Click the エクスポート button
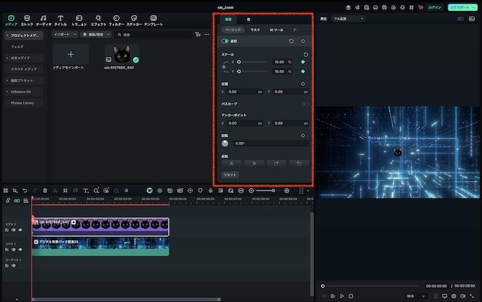 click(461, 7)
